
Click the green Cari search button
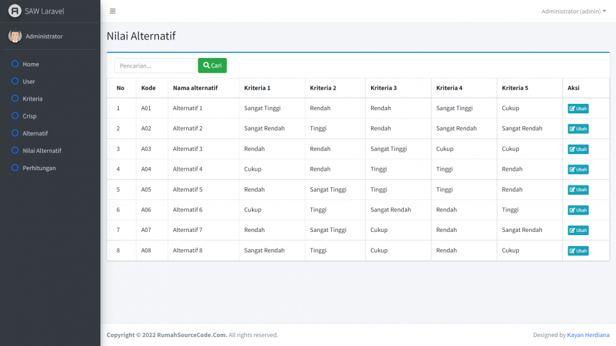point(212,66)
